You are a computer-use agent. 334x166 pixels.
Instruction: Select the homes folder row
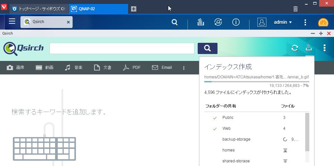coord(254,150)
